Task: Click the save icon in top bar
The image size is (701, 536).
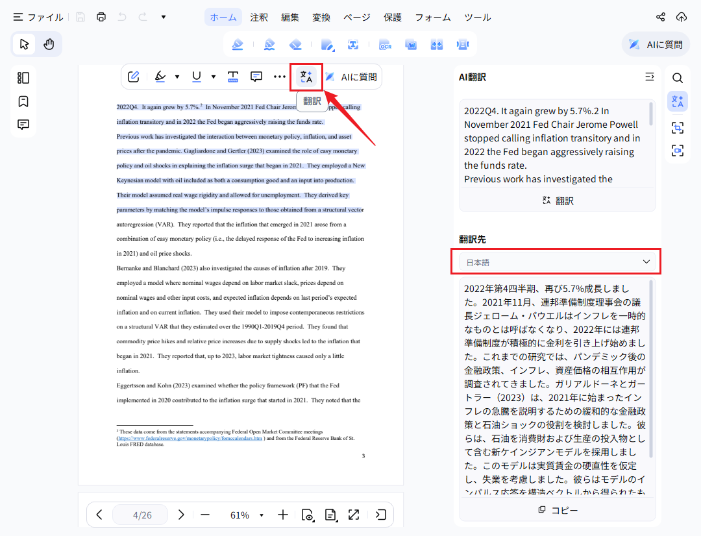Action: [80, 17]
